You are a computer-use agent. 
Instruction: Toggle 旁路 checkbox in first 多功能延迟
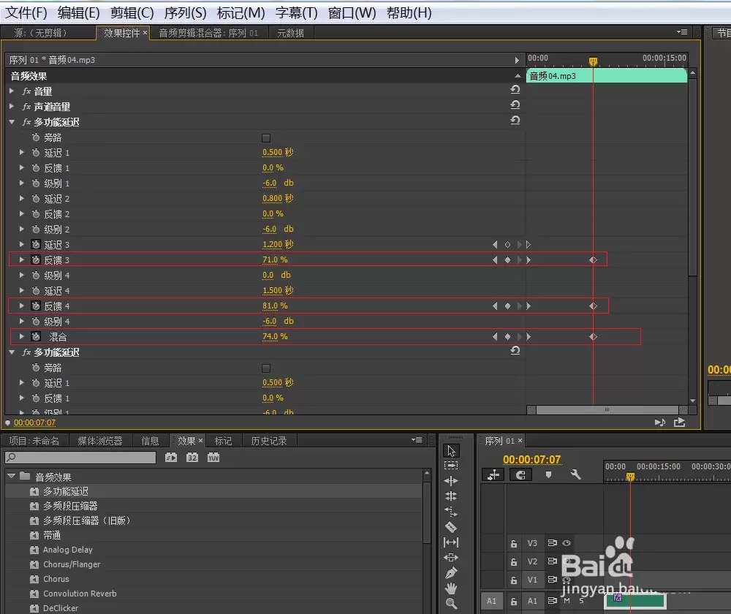coord(266,138)
